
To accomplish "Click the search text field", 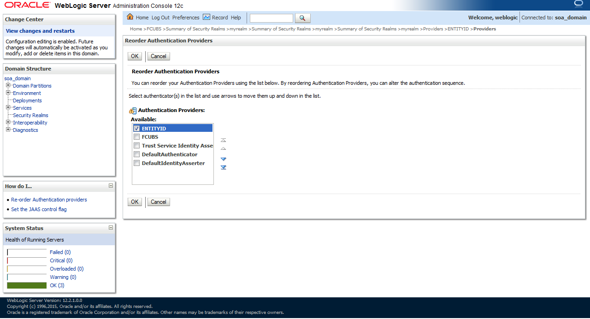I will [x=271, y=18].
